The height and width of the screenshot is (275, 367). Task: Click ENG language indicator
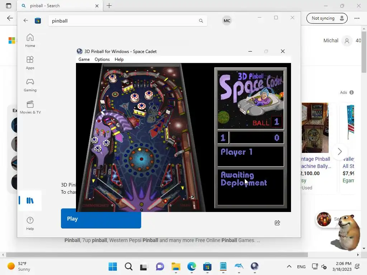(x=301, y=266)
